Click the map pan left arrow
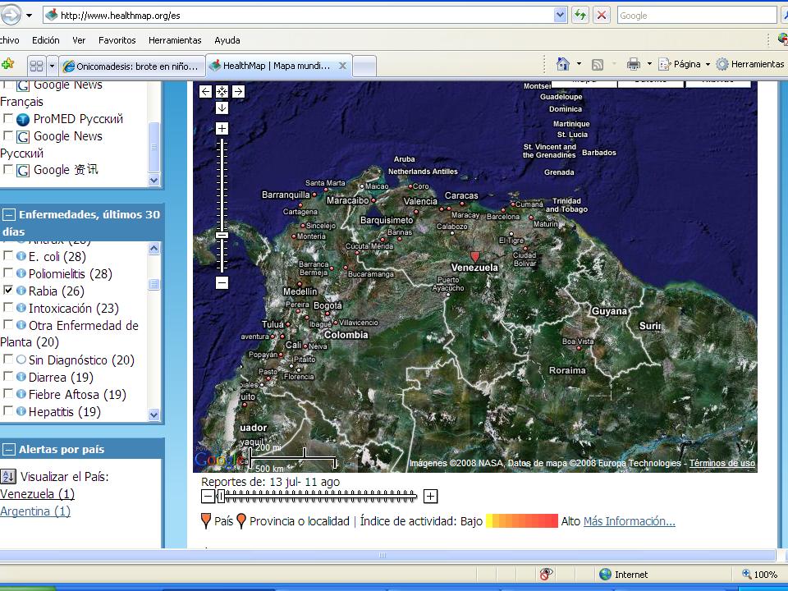Viewport: 788px width, 591px height. (205, 92)
